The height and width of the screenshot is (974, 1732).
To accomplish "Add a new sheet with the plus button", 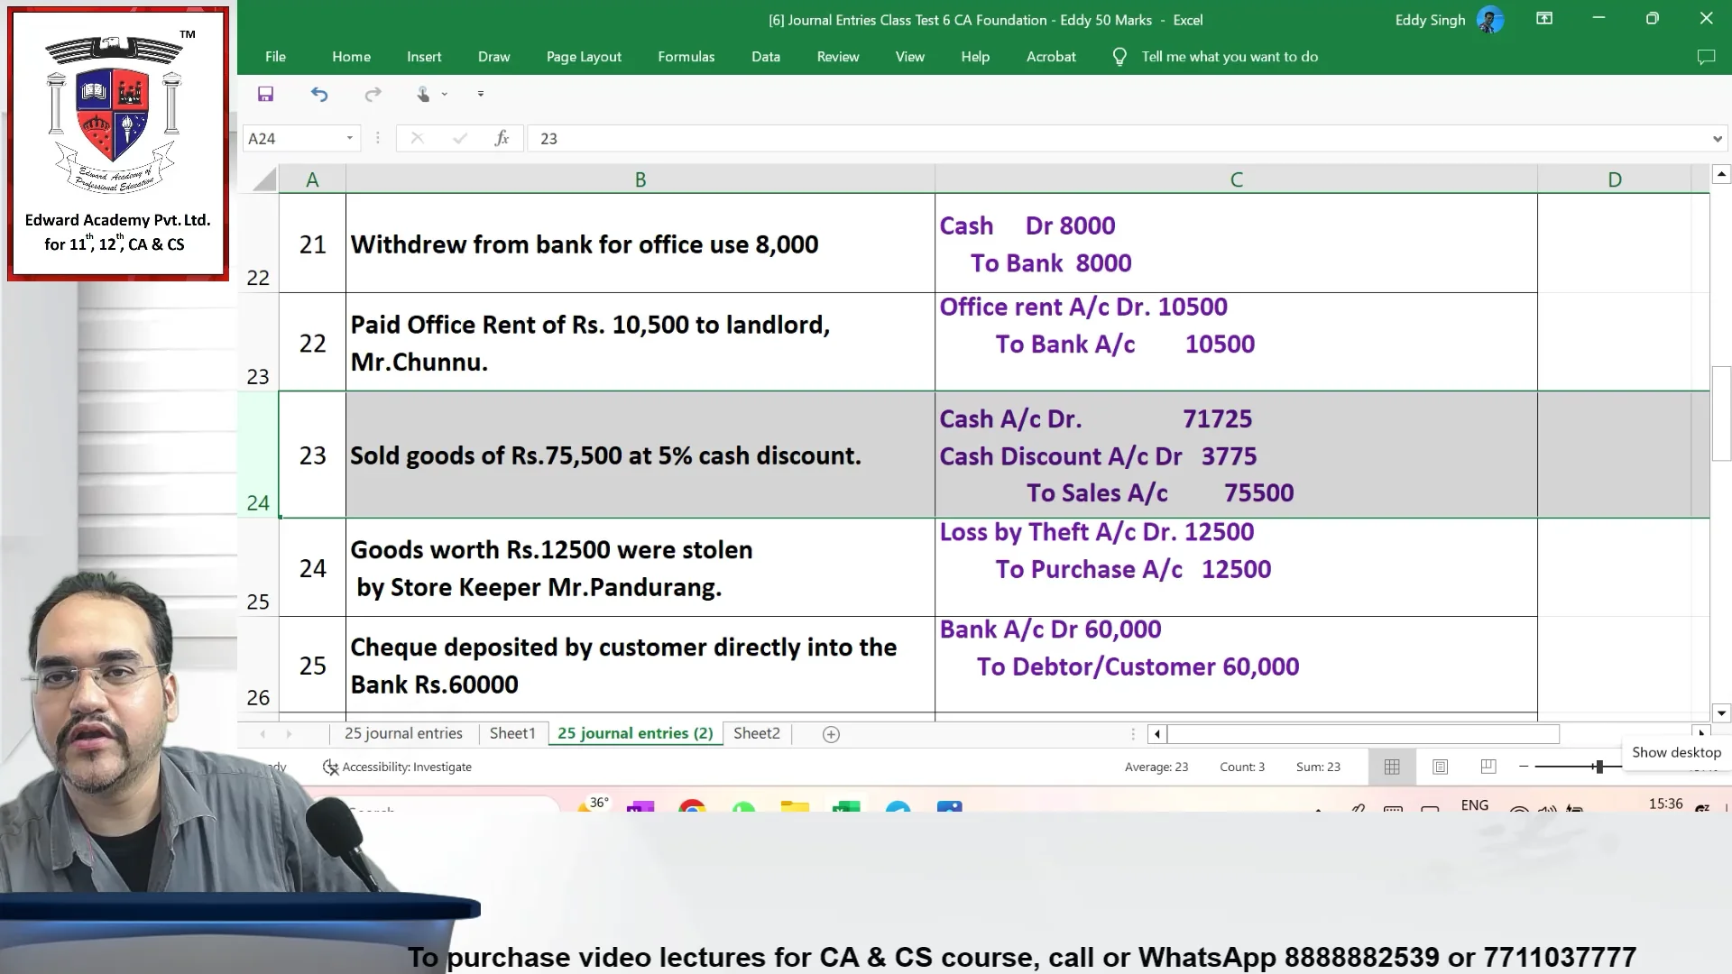I will [830, 734].
